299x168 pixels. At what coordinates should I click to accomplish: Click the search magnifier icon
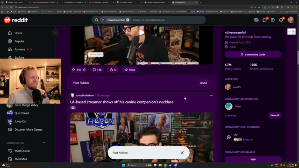tap(97, 20)
